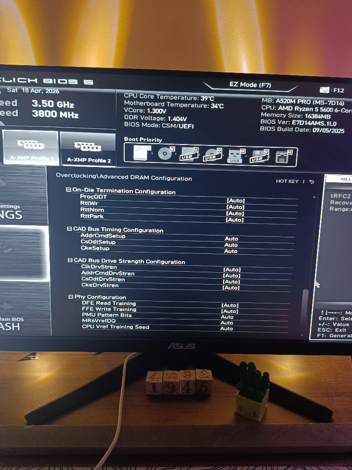
Task: Click the CsOdtSetup Auto value field
Action: click(231, 245)
